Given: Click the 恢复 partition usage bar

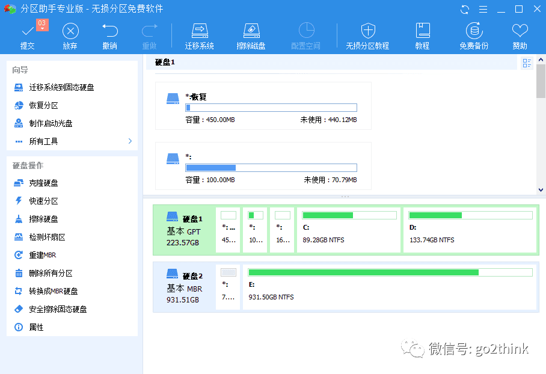Looking at the screenshot, I should coord(271,108).
